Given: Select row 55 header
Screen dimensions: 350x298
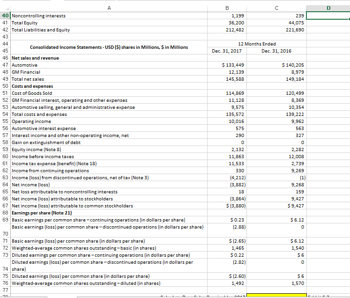Looking at the screenshot, I should (x=5, y=121).
